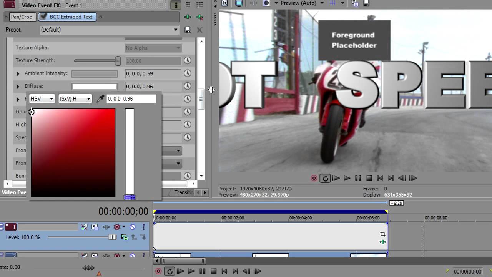The width and height of the screenshot is (492, 277).
Task: Click animate clock icon for Ambient Intensity
Action: point(187,73)
